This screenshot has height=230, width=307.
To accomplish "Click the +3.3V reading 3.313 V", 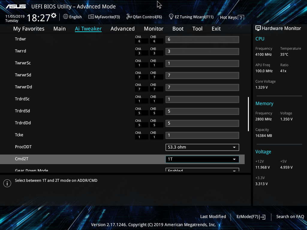I will 261,184.
